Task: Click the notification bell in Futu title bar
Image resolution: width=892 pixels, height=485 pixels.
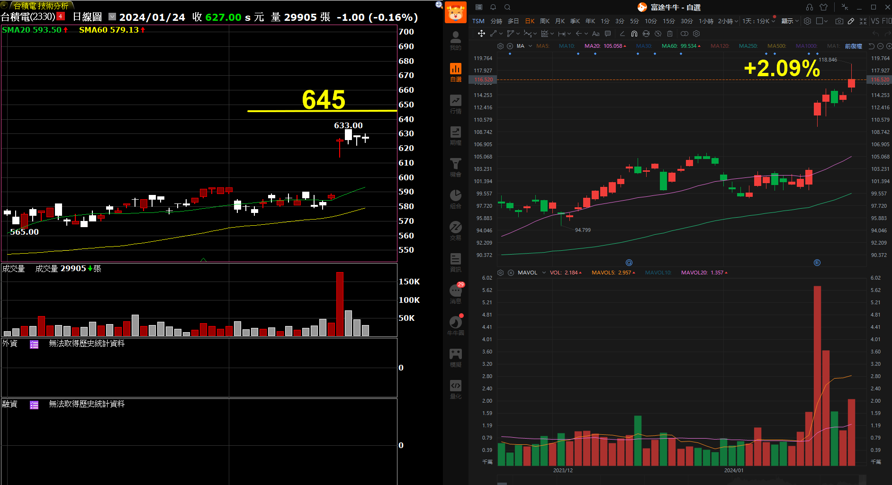Action: tap(493, 7)
